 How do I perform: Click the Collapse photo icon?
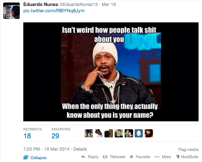point(25,157)
